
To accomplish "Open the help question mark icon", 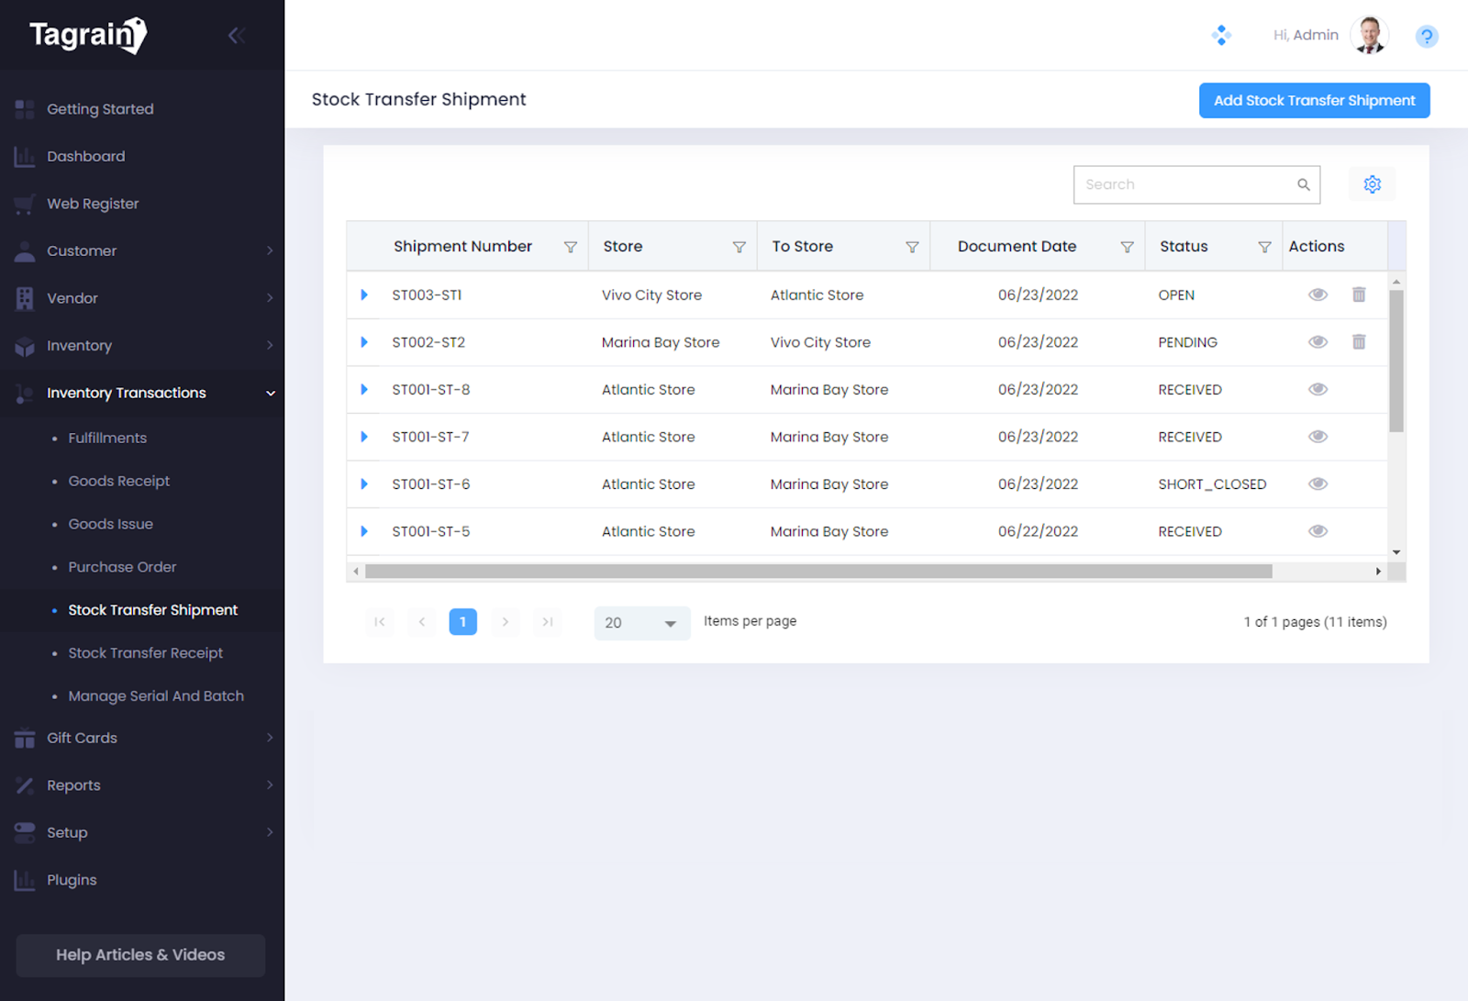I will point(1426,37).
